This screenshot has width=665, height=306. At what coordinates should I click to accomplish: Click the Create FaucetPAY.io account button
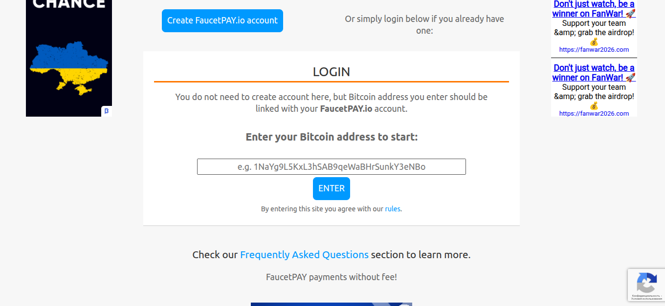222,20
